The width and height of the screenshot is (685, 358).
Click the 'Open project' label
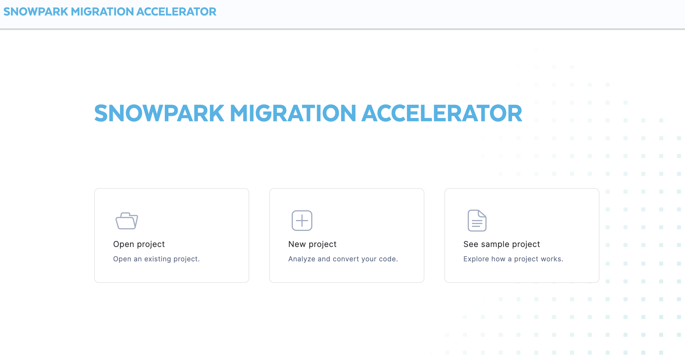coord(139,244)
